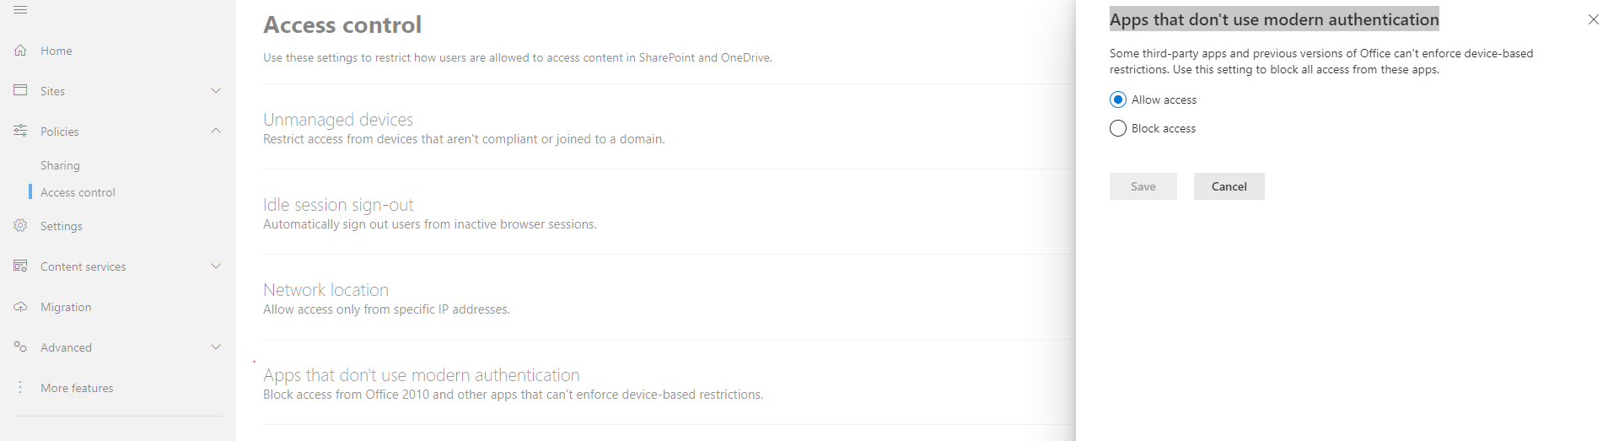1619x441 pixels.
Task: Open Access control in the sidebar
Action: (78, 192)
